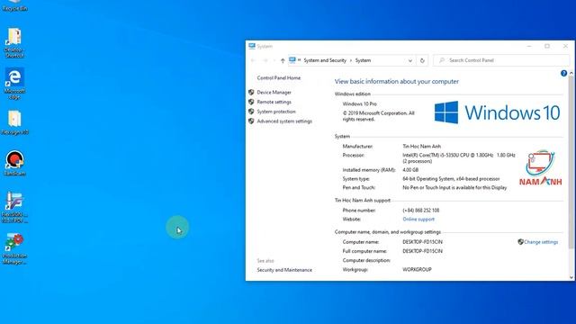Viewport: 576px width, 324px height.
Task: Click the shield icon next to Change settings
Action: pyautogui.click(x=520, y=242)
